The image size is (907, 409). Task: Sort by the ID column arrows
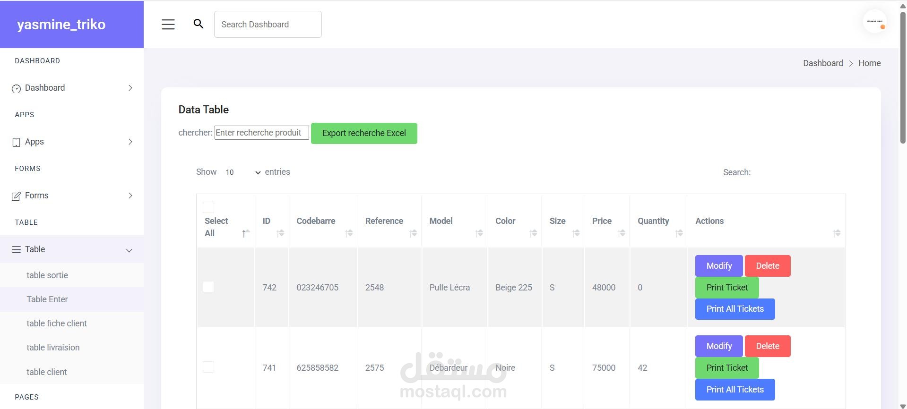[x=280, y=233]
